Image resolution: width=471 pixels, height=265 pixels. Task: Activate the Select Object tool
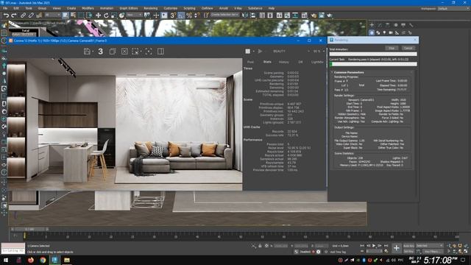coord(65,15)
